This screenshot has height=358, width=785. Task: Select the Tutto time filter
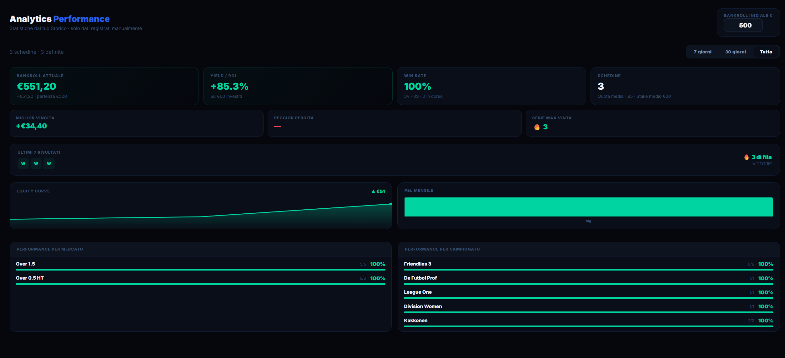tap(766, 52)
